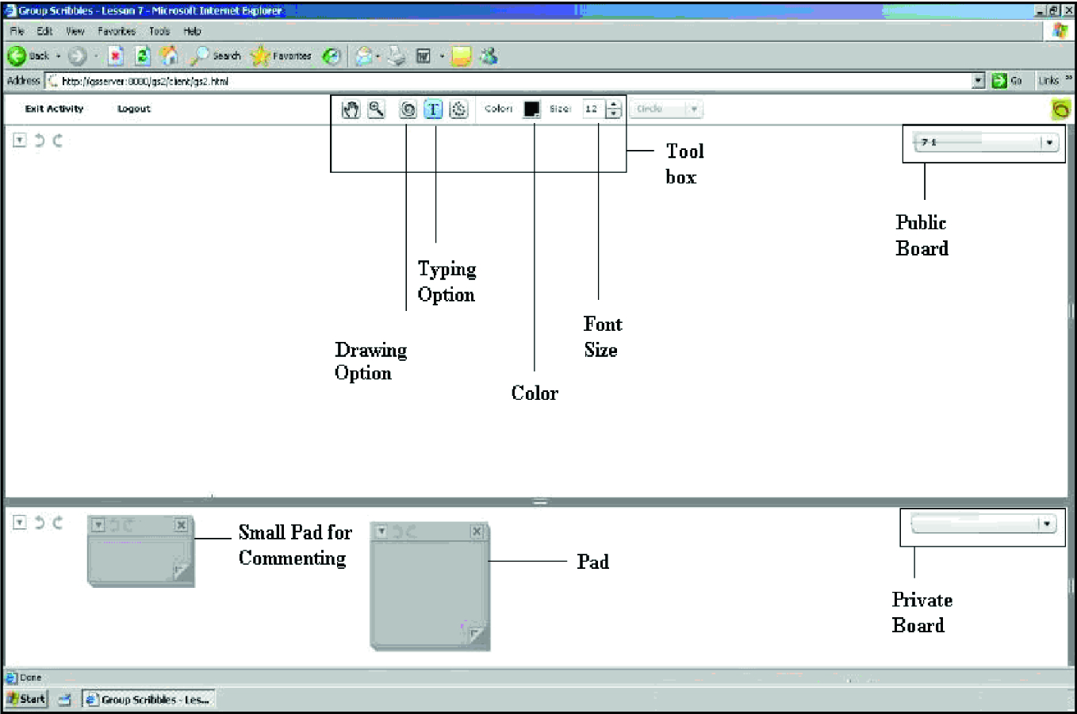This screenshot has height=714, width=1077.
Task: Click the font size field showing 12
Action: coord(593,109)
